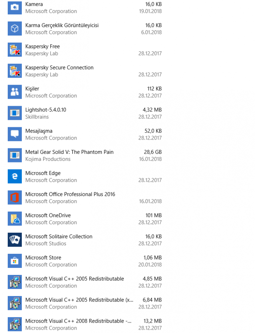255x333 pixels.
Task: Click the Kaspersky Free icon
Action: point(15,50)
